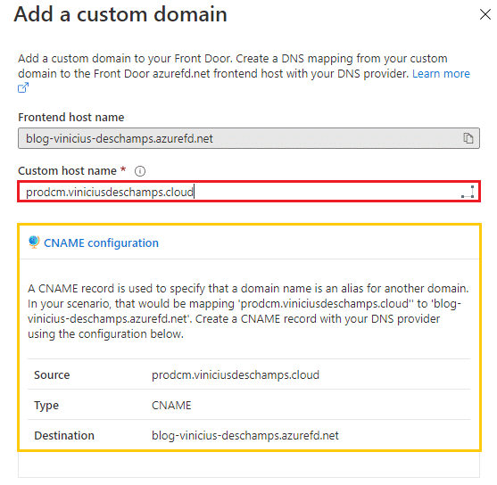The height and width of the screenshot is (485, 497).
Task: Select the Type value CNAME
Action: (x=171, y=405)
